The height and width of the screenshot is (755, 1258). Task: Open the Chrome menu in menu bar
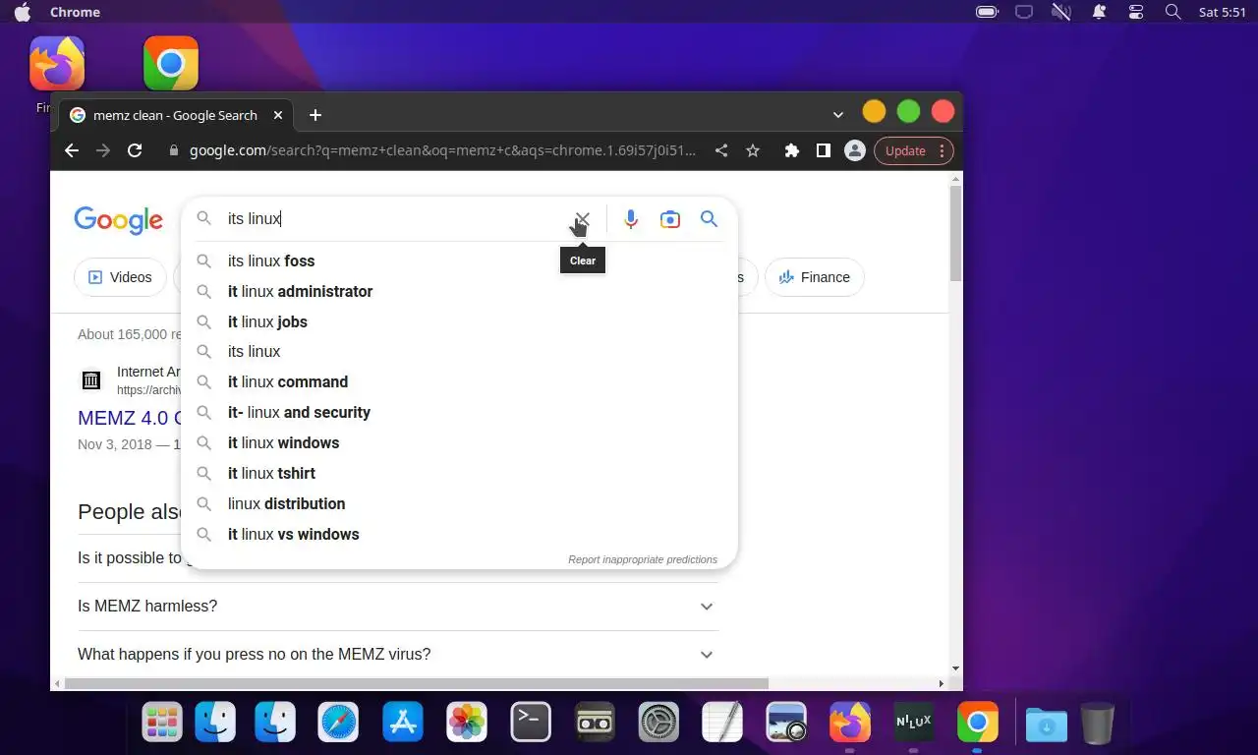75,12
